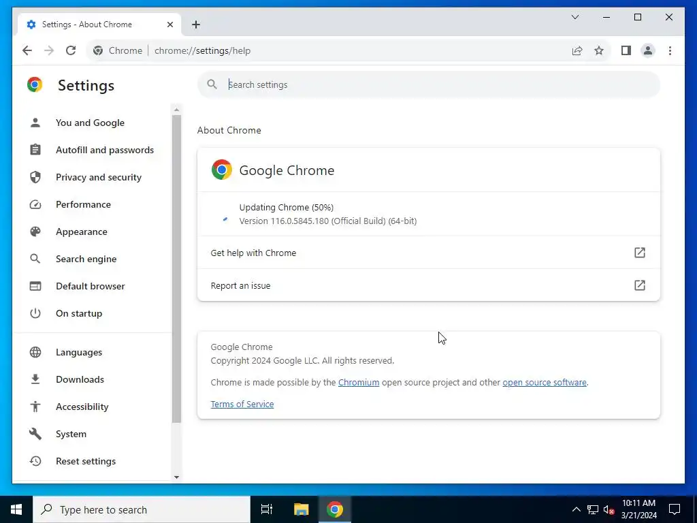697x523 pixels.
Task: Open the profile avatar icon
Action: (x=648, y=50)
